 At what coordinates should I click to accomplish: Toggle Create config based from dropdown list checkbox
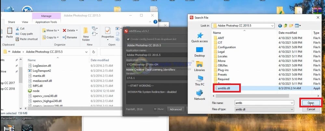128,39
